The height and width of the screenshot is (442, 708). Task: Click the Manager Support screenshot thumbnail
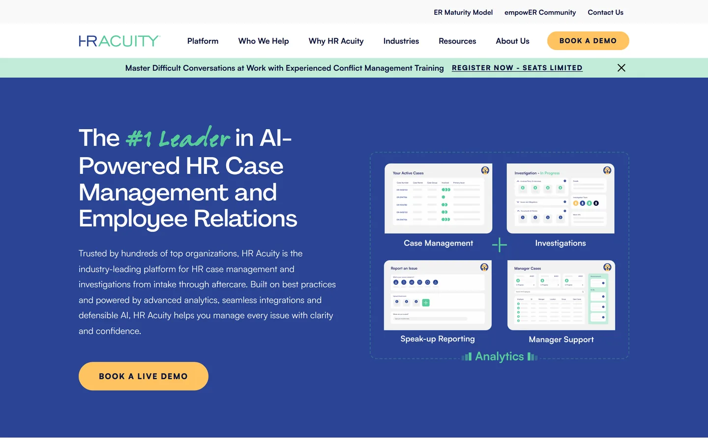(561, 295)
